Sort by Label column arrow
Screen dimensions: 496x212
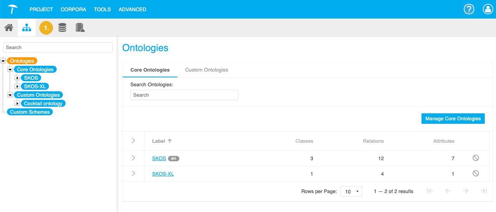[x=170, y=141]
